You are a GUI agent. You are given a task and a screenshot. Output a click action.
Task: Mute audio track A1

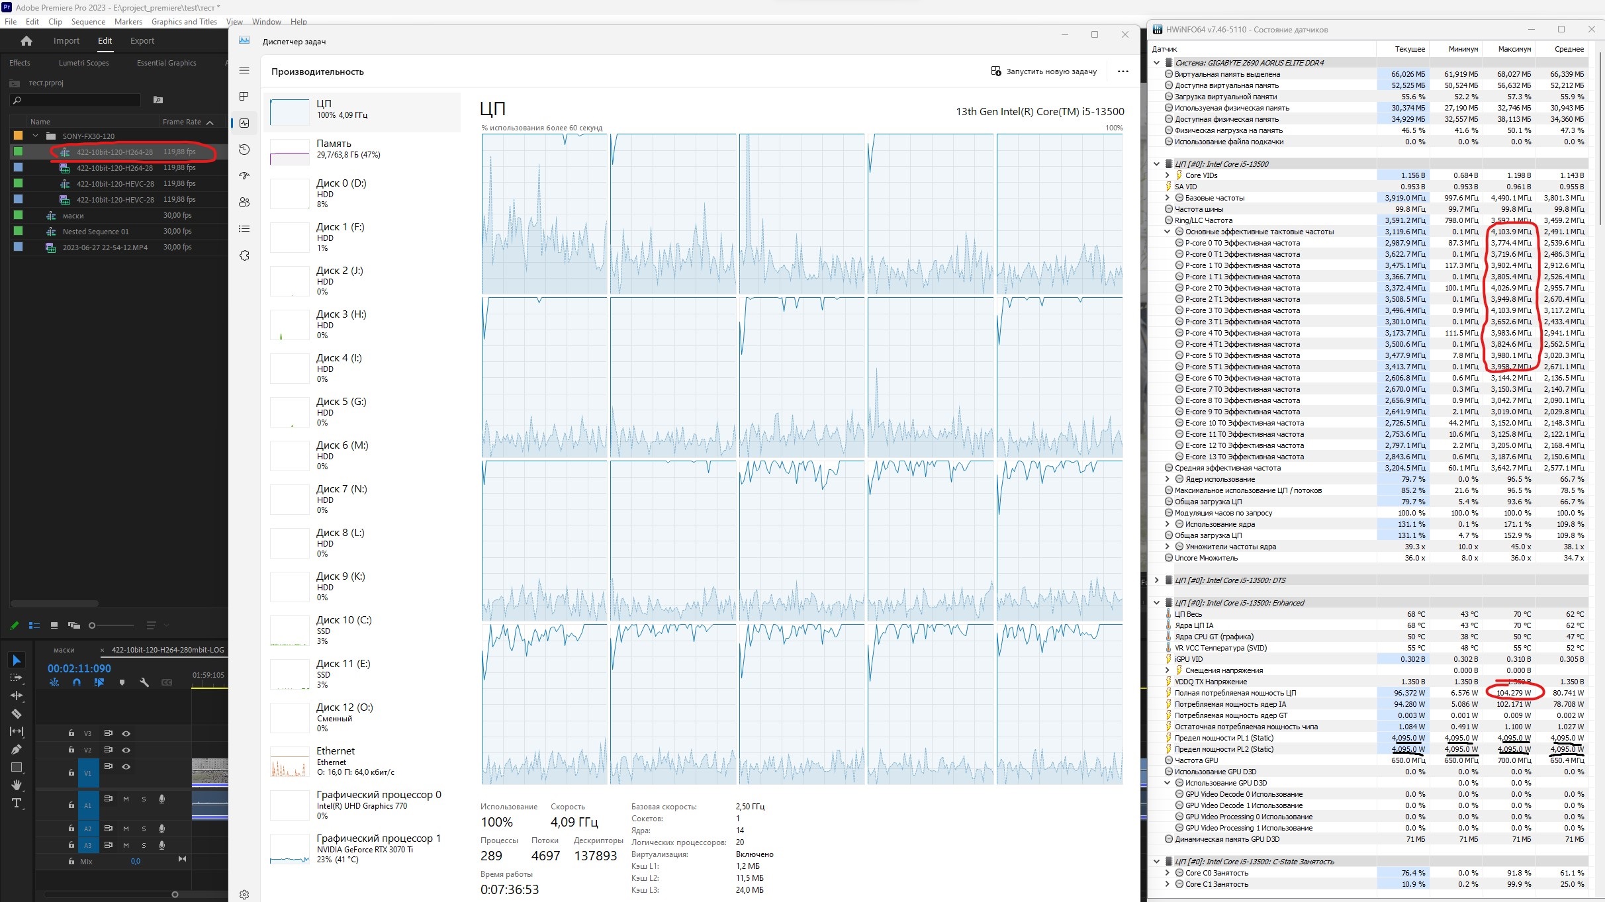126,799
